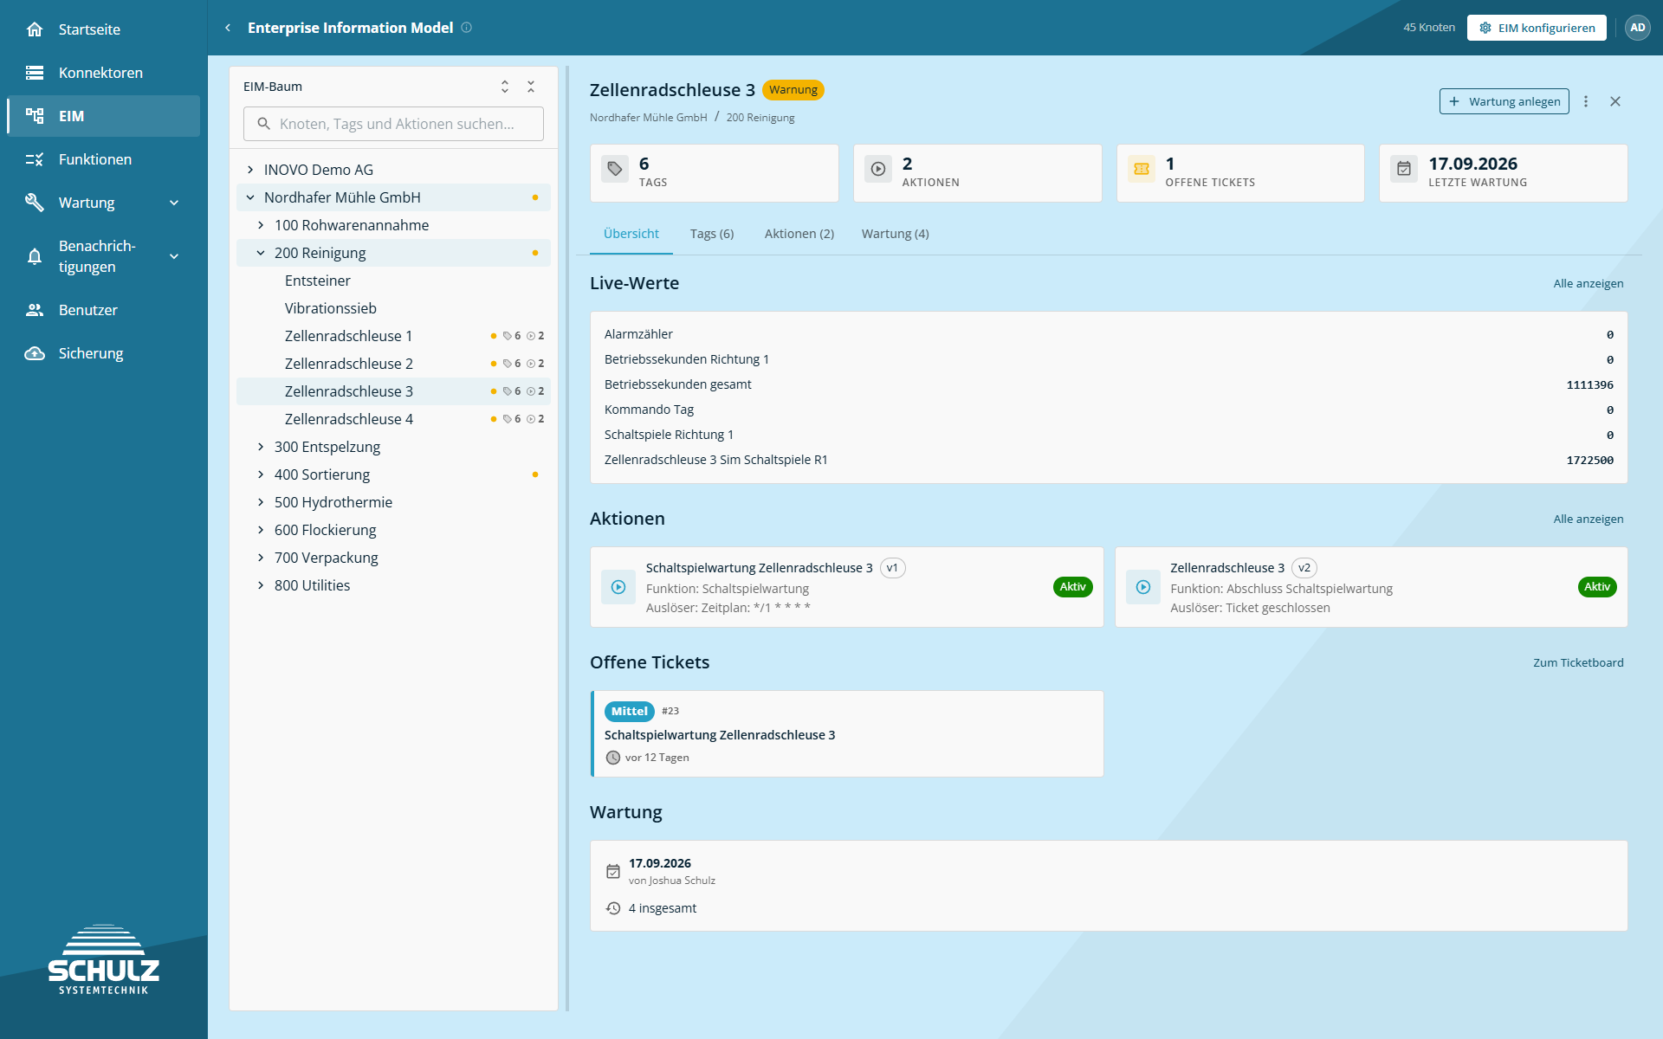Select Vibrationssieb tree node
The height and width of the screenshot is (1039, 1663).
tap(393, 308)
